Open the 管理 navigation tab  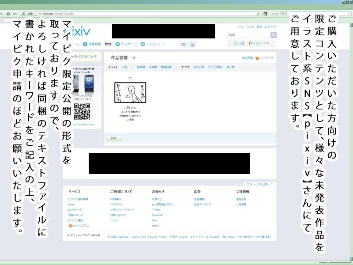point(108,44)
